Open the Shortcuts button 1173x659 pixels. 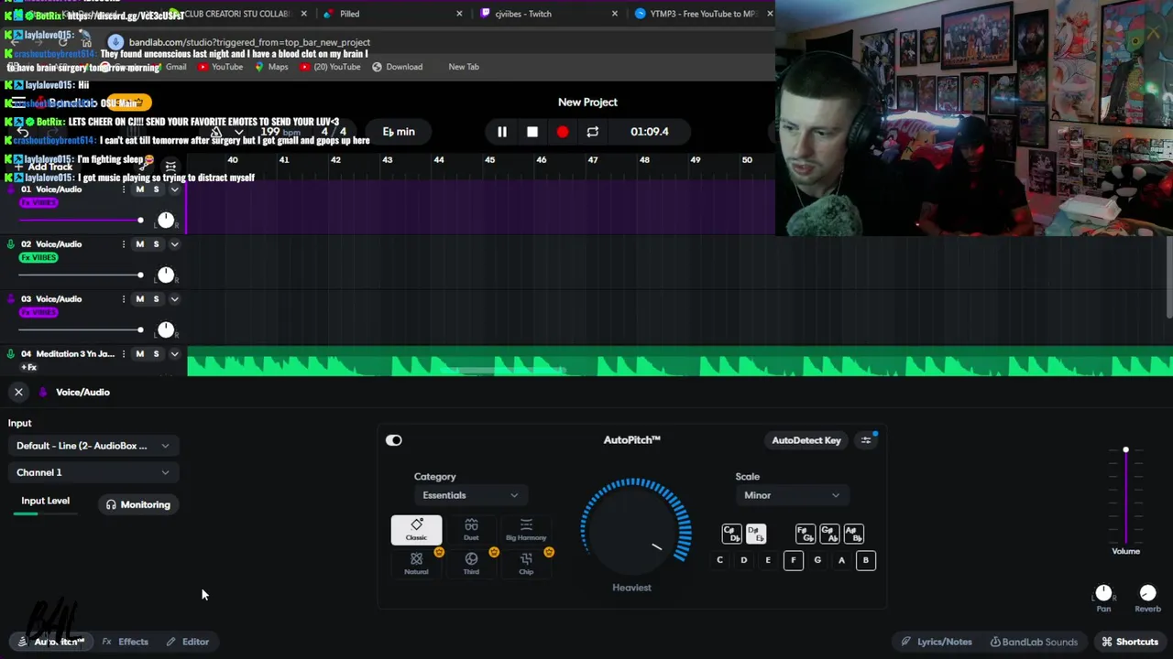pos(1130,642)
